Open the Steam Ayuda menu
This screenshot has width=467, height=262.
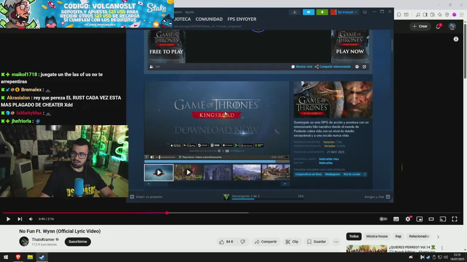190,12
